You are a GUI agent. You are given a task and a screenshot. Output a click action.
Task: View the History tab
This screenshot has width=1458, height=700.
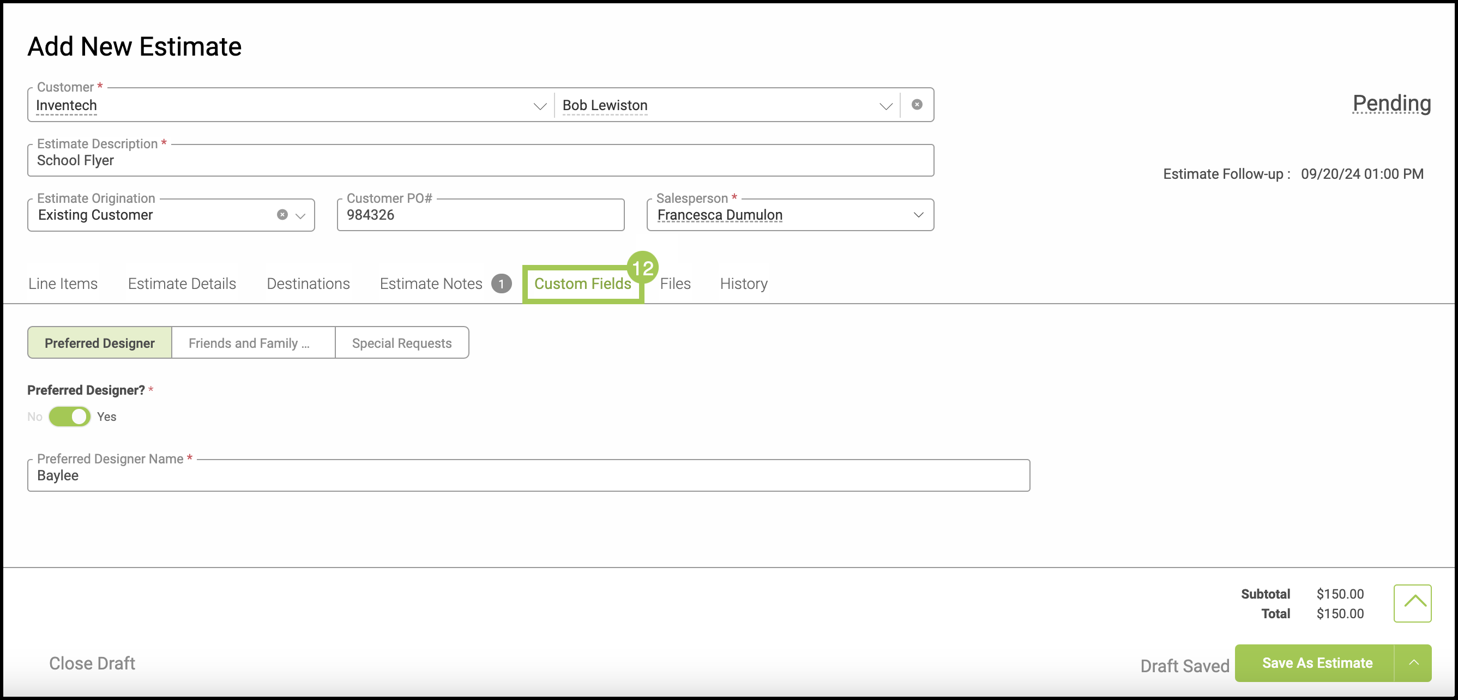point(743,283)
